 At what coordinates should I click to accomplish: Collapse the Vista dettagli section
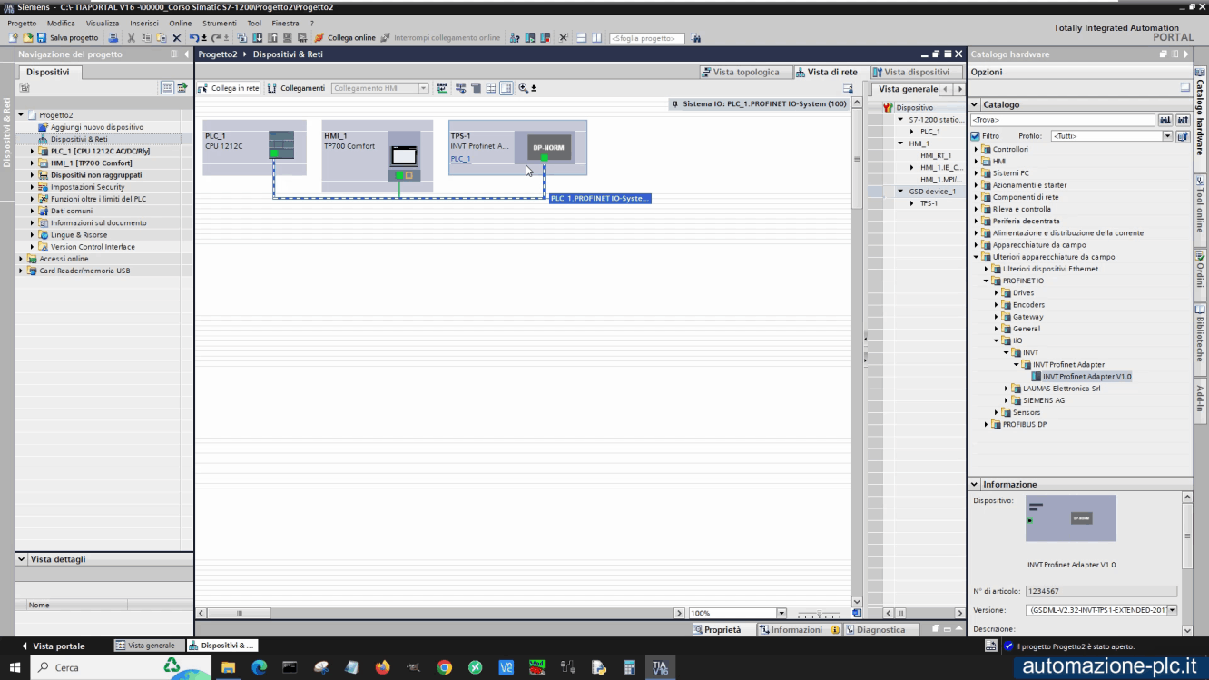click(22, 559)
